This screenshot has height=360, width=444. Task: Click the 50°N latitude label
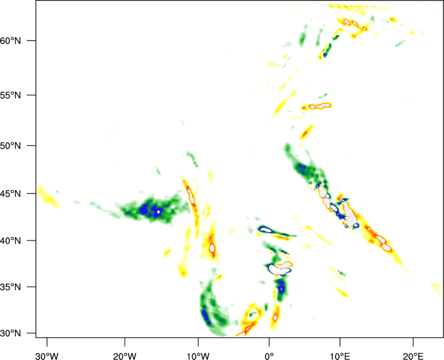tap(11, 146)
